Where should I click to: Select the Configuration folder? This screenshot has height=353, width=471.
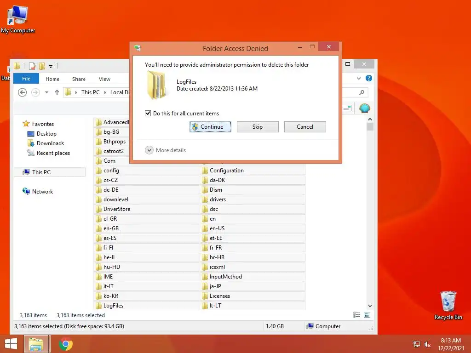[x=253, y=171]
